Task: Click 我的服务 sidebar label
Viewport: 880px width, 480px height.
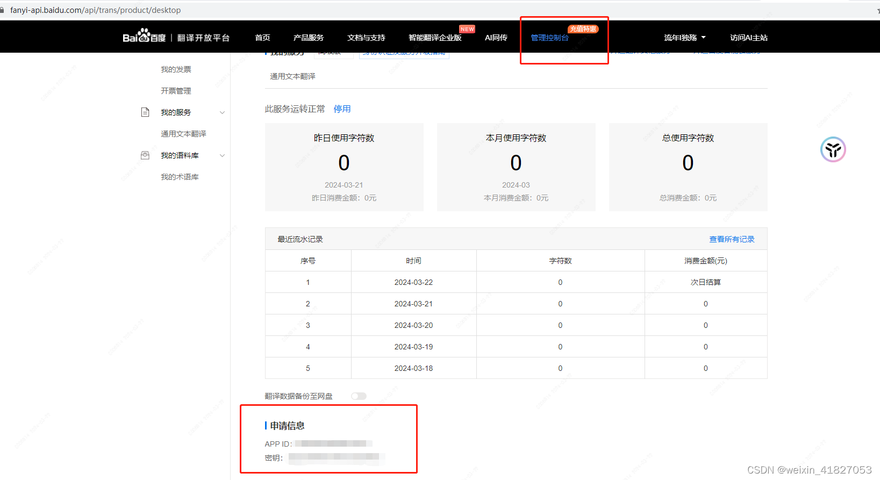Action: 176,112
